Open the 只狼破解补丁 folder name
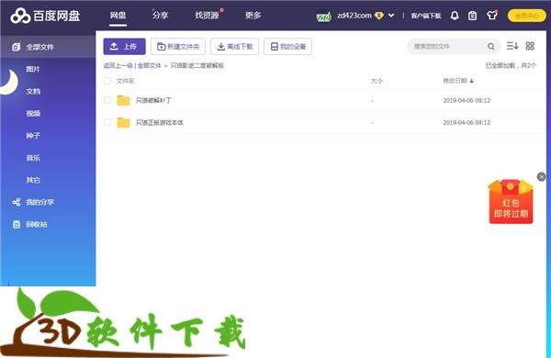 (x=153, y=100)
